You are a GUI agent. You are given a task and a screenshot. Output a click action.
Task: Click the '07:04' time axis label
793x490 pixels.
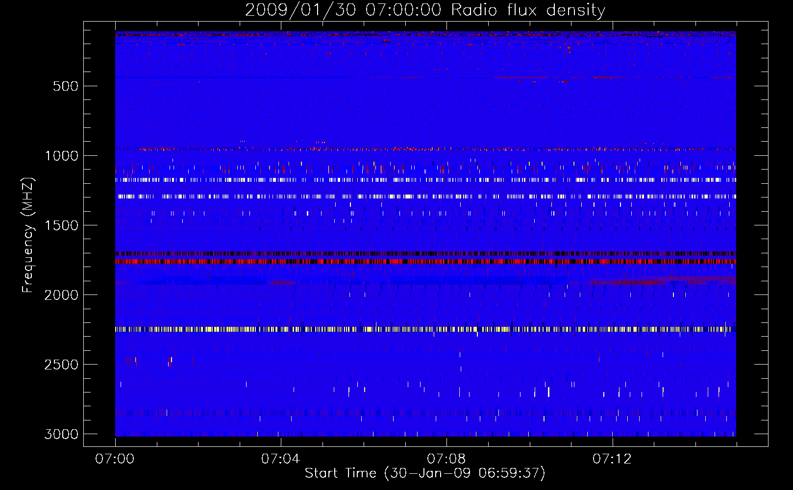(x=280, y=459)
